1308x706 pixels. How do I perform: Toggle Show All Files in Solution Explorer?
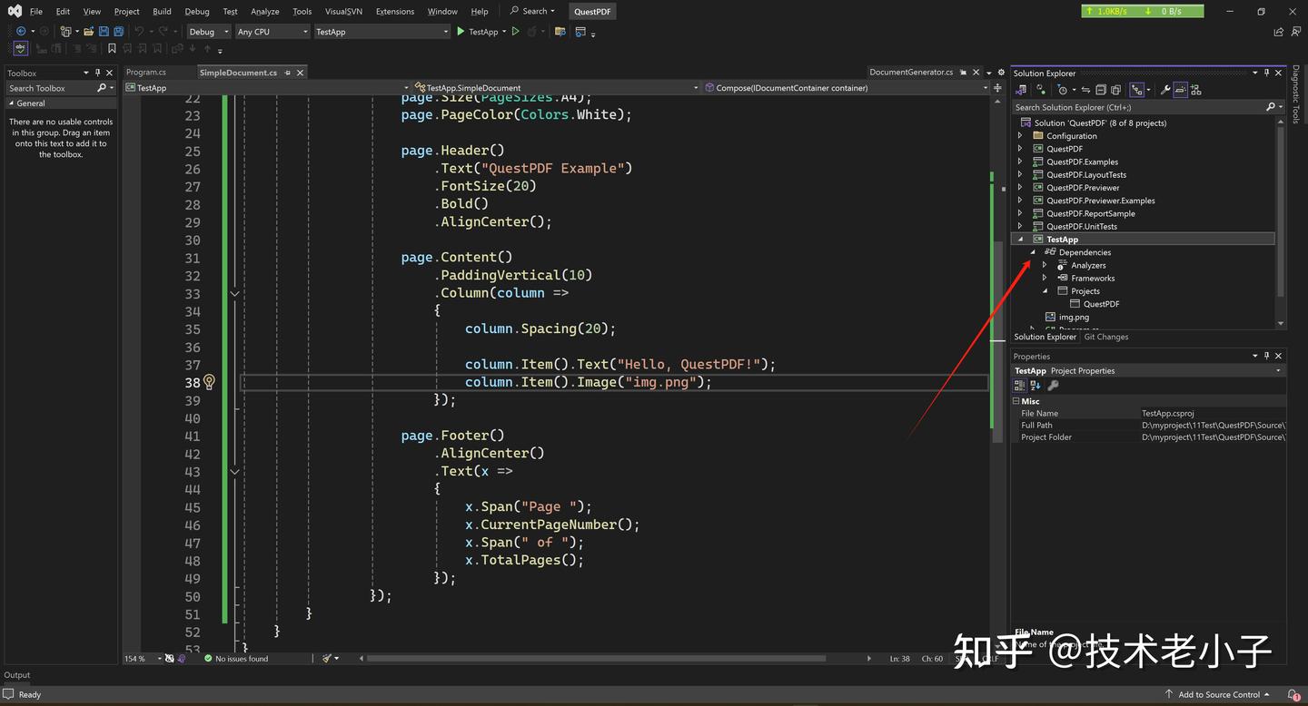tap(1115, 89)
